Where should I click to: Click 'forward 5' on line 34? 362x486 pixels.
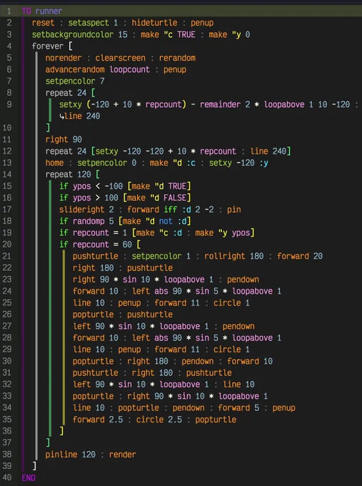pyautogui.click(x=238, y=408)
